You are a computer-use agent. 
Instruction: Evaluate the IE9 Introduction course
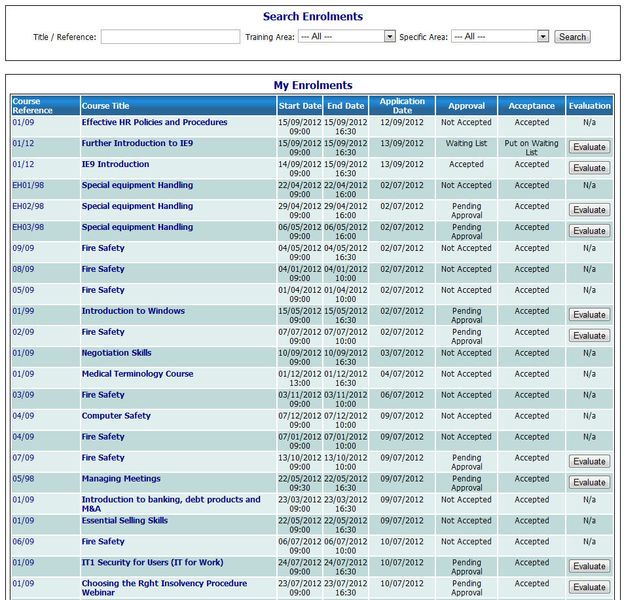[589, 168]
